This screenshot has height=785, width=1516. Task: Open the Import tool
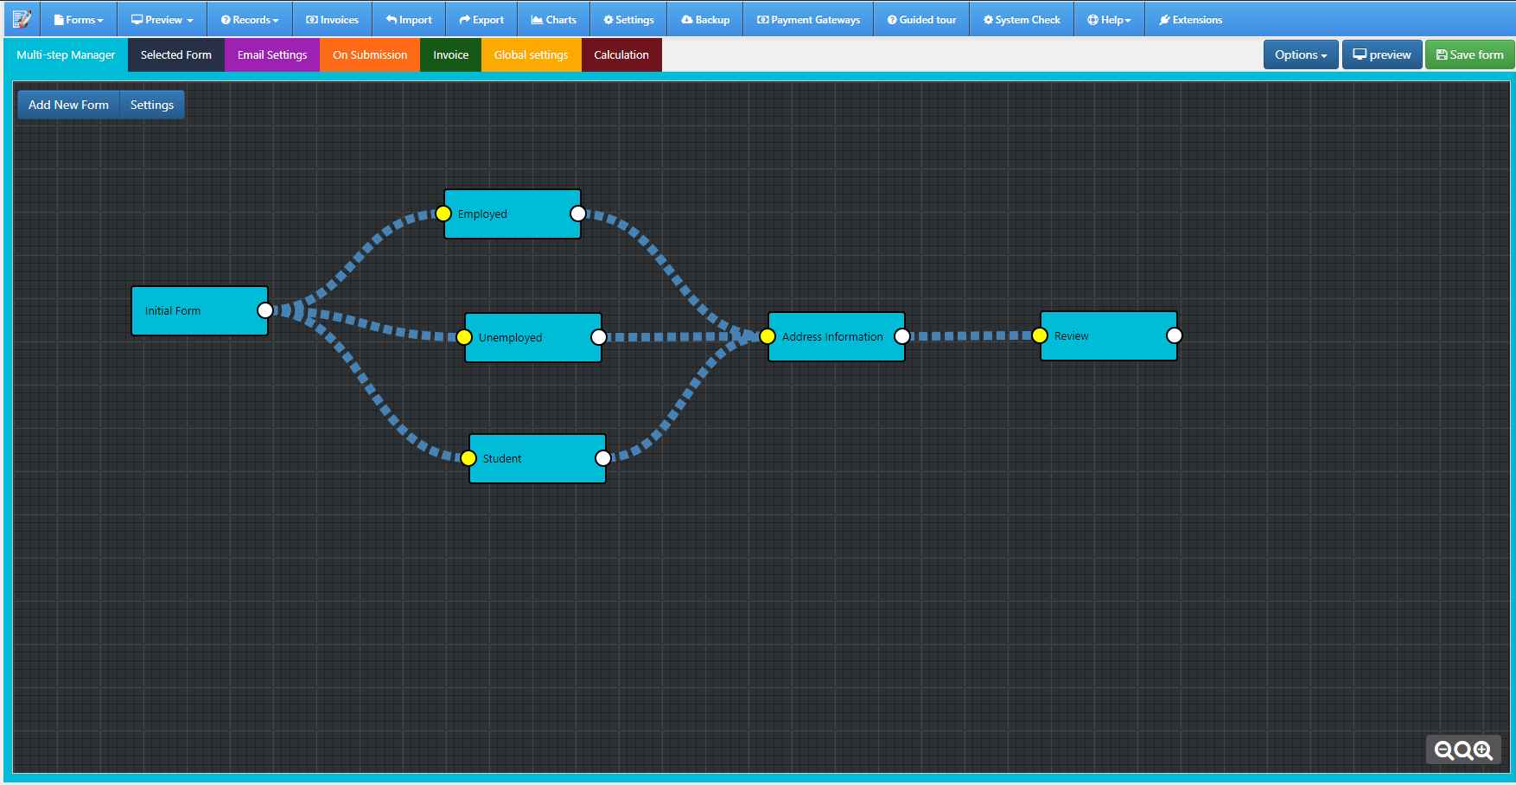[x=409, y=19]
